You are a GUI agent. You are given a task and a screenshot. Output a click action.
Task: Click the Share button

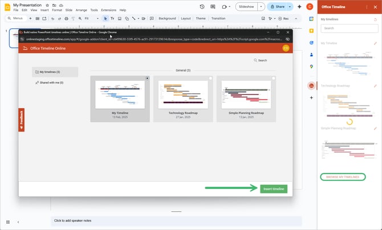pos(277,7)
